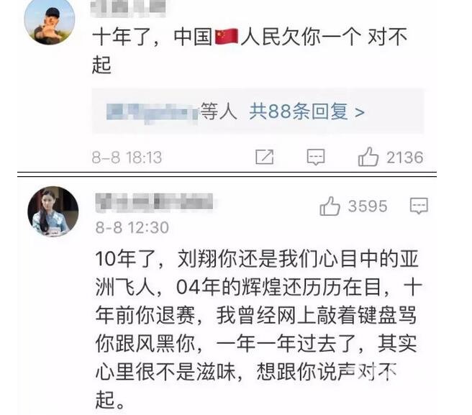Like the comment posted at 18:13
This screenshot has width=472, height=415.
(x=368, y=157)
